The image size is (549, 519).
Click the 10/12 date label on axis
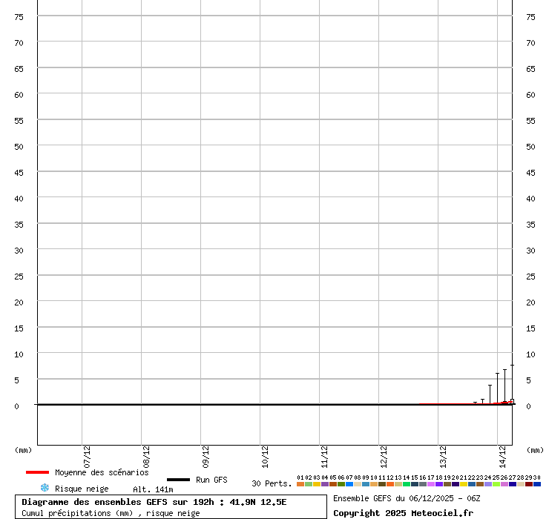265,455
